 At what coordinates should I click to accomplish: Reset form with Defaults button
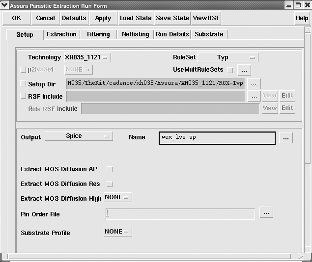coord(74,18)
